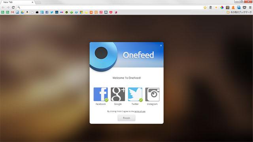Toggle the Facebook account tile
This screenshot has width=253, height=142.
[x=100, y=94]
